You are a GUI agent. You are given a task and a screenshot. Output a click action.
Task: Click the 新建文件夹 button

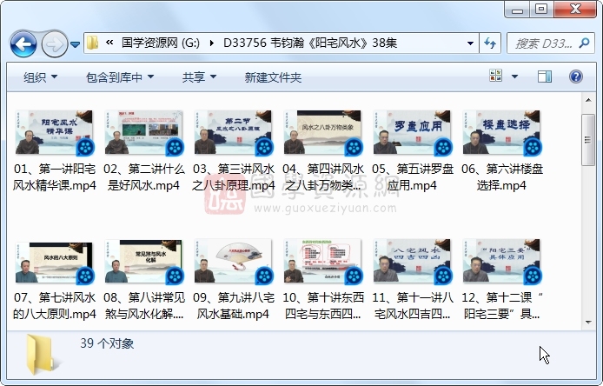[x=273, y=77]
